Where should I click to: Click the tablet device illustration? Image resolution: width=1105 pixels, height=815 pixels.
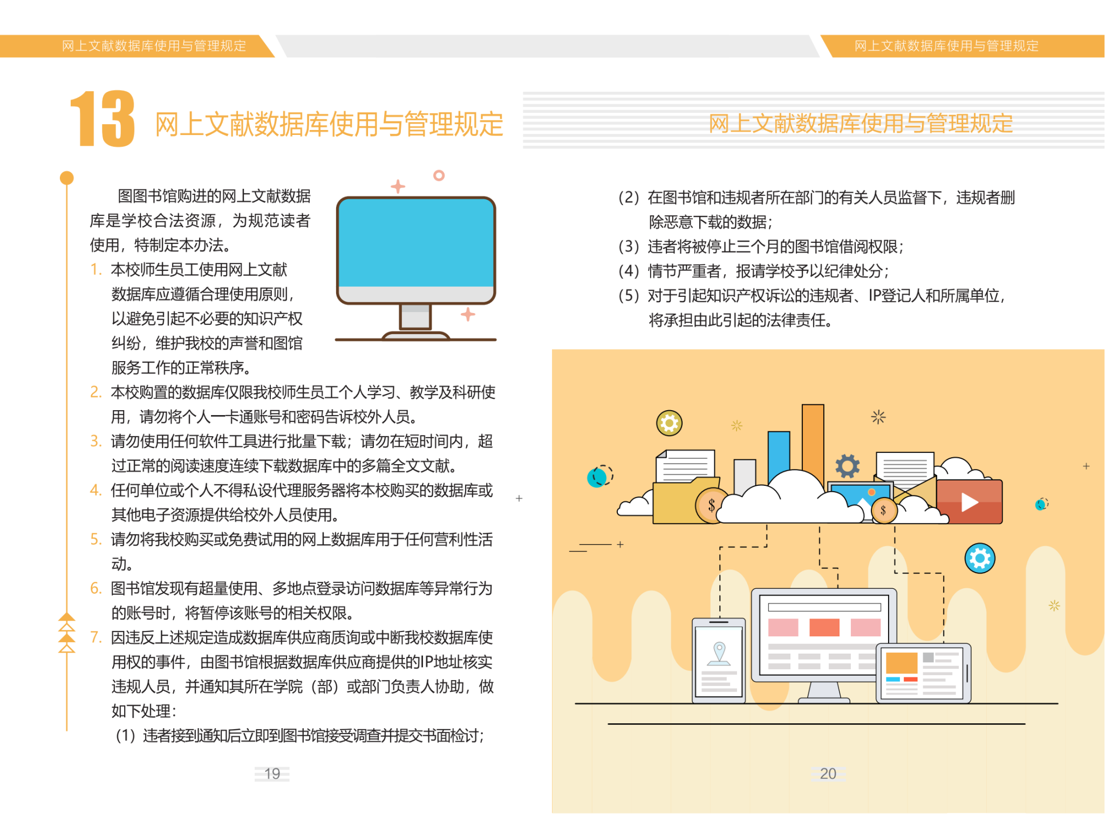click(923, 673)
